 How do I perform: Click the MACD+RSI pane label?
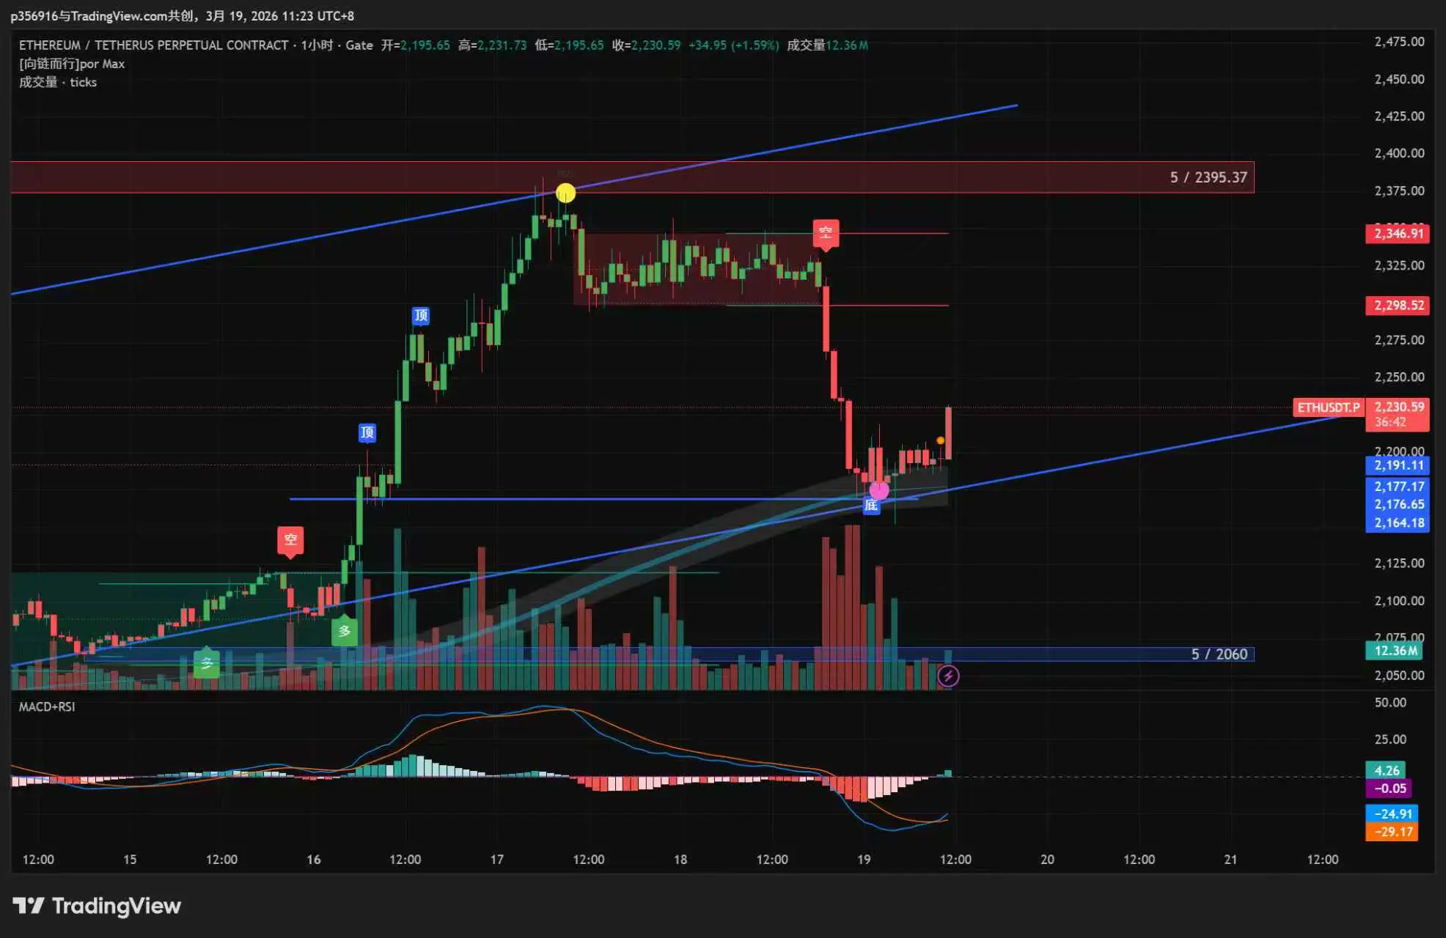(x=47, y=706)
